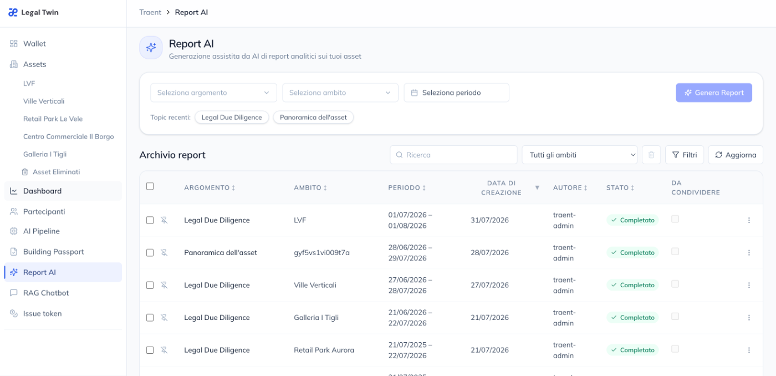This screenshot has height=376, width=776.
Task: Sort by Data di creazione arrow
Action: [x=537, y=188]
